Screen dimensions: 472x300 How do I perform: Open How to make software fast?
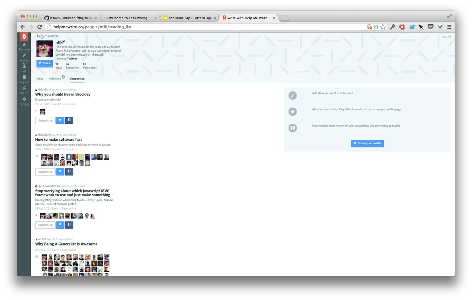(59, 140)
